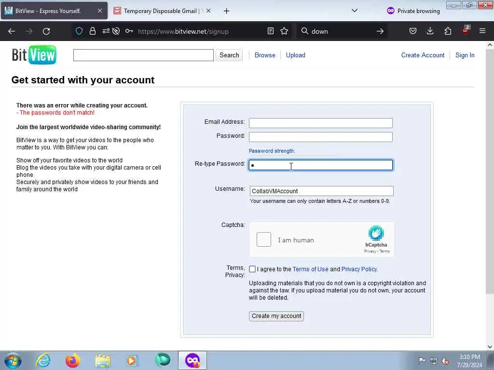Bookmark this page with the star icon
This screenshot has height=370, width=494.
tap(284, 31)
